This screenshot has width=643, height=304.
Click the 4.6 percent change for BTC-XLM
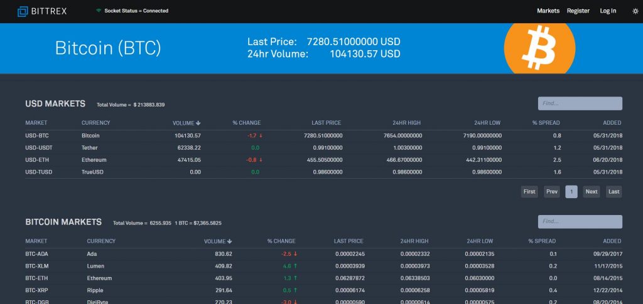pos(287,266)
